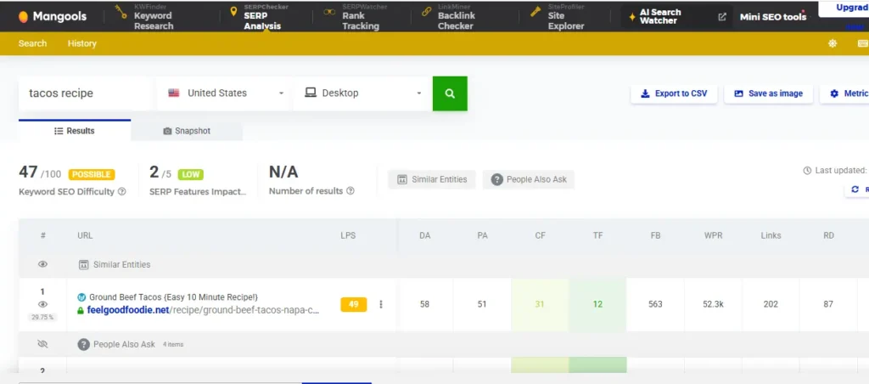
Task: Toggle eye icon for result number 1
Action: pos(42,304)
